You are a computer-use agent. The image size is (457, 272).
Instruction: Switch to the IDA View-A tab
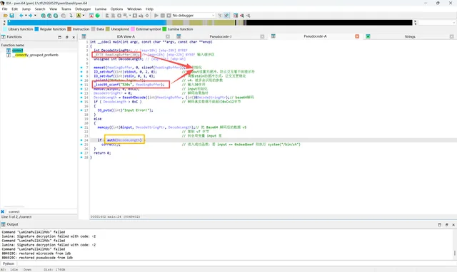126,36
